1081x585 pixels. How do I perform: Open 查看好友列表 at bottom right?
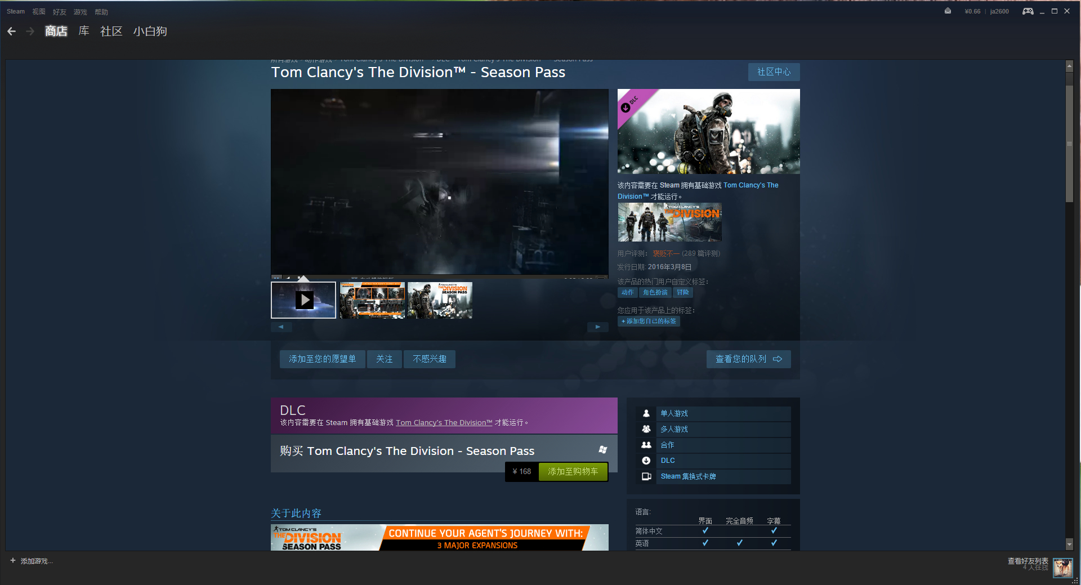(x=1028, y=561)
